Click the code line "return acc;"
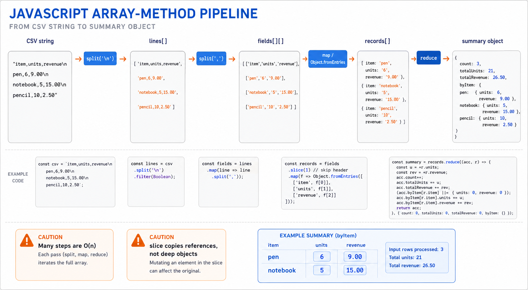Screen dimensions: 528x290 [x=409, y=208]
